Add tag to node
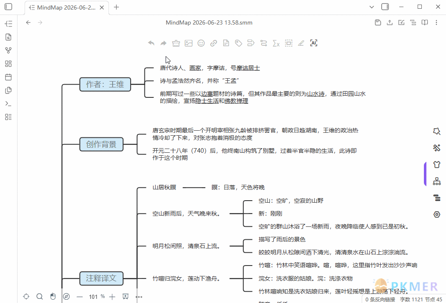The width and height of the screenshot is (446, 303). click(239, 43)
